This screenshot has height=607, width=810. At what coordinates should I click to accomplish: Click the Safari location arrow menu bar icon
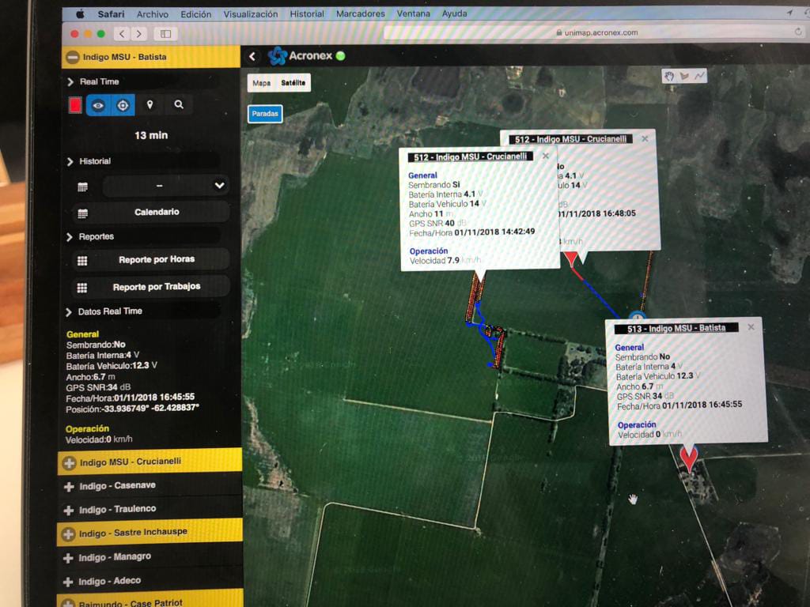click(790, 13)
